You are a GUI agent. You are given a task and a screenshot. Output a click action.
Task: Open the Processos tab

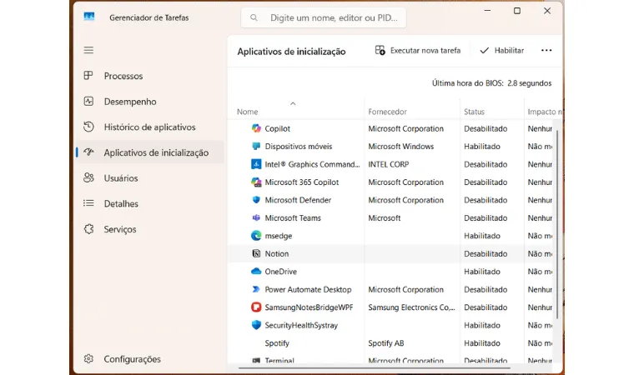click(150, 76)
